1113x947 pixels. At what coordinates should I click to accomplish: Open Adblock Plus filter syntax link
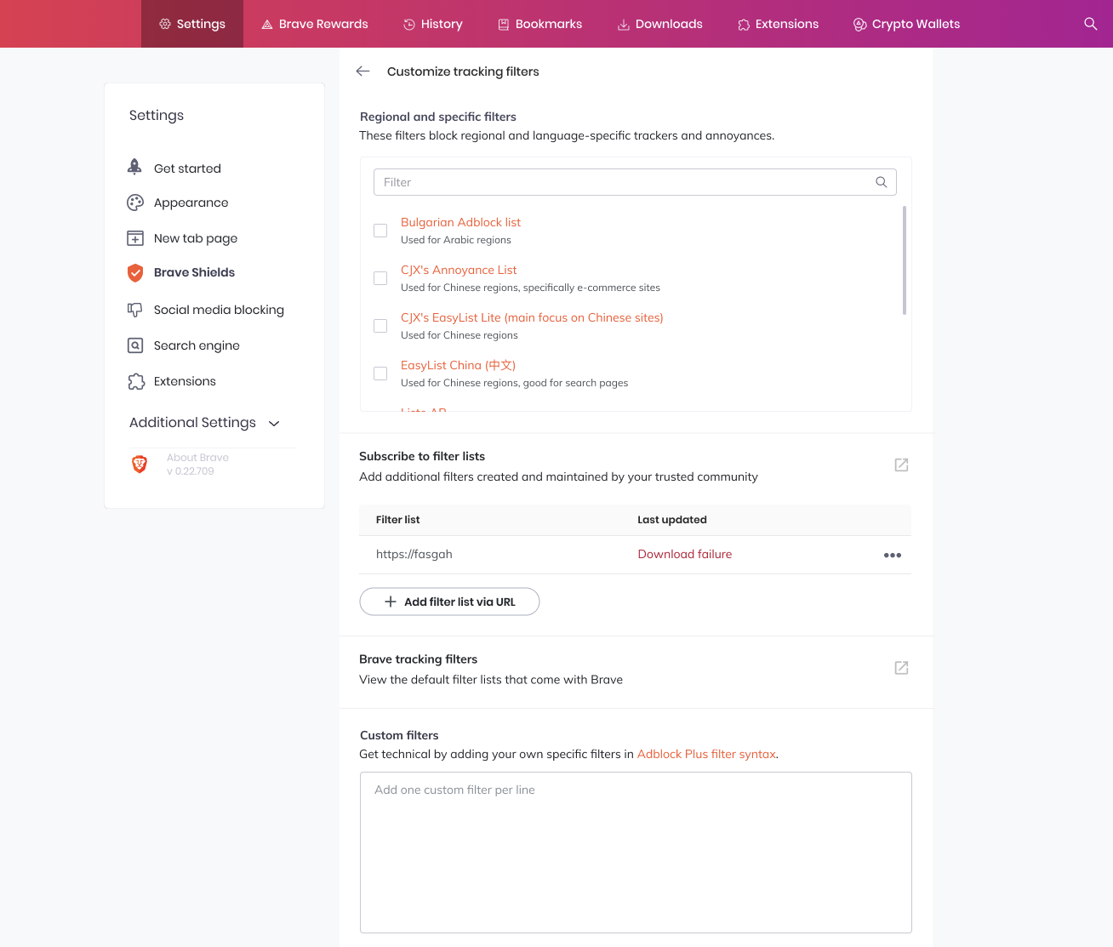[706, 754]
